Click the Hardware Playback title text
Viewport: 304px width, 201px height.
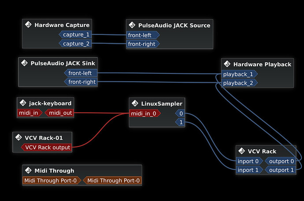(262, 64)
